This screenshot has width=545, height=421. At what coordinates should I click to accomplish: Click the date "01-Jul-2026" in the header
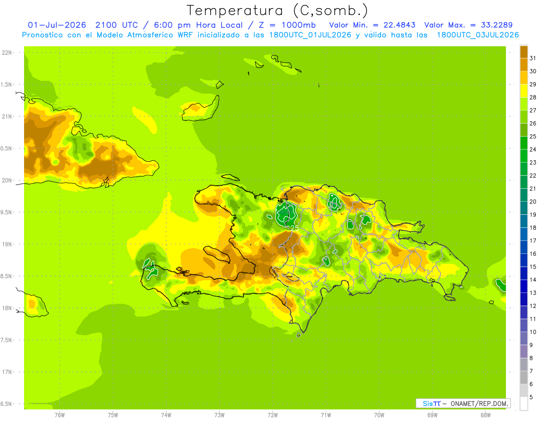point(57,25)
